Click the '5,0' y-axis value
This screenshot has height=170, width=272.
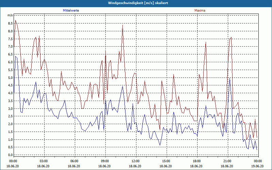click(x=11, y=78)
